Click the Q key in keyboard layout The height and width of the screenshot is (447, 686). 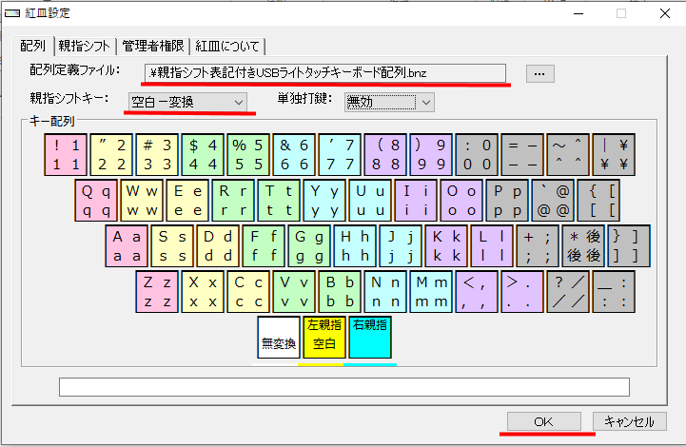pyautogui.click(x=95, y=200)
